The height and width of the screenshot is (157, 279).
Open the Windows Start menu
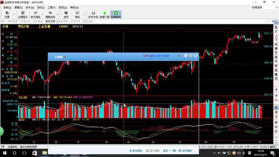(5, 153)
